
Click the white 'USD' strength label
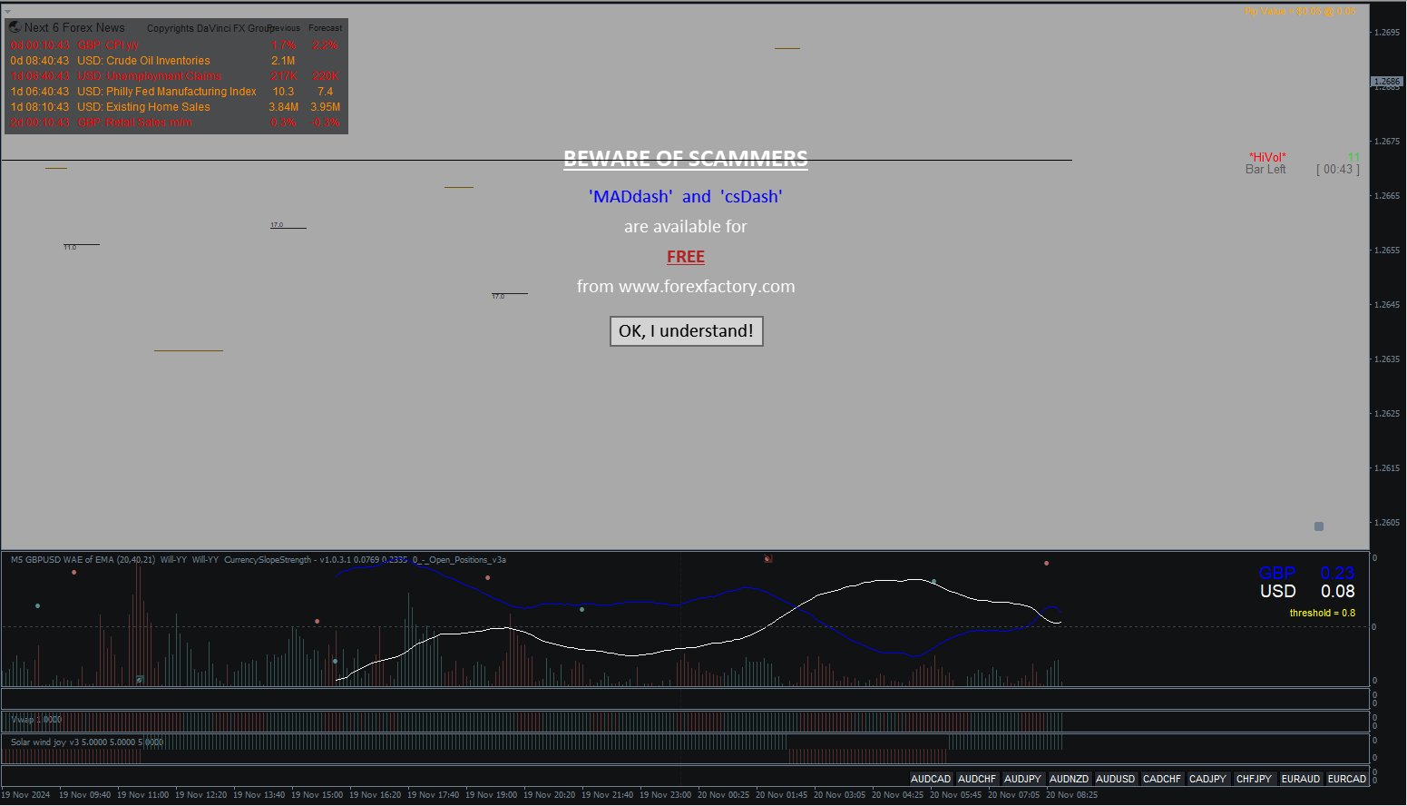tap(1278, 592)
